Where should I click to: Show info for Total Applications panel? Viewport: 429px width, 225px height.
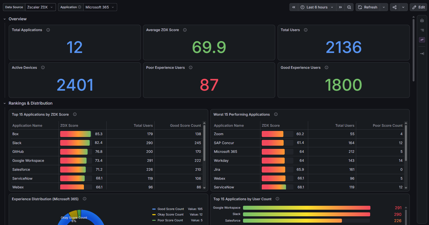[x=48, y=30]
